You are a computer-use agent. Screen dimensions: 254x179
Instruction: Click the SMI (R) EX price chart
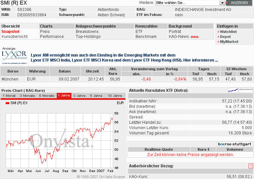tap(59, 140)
